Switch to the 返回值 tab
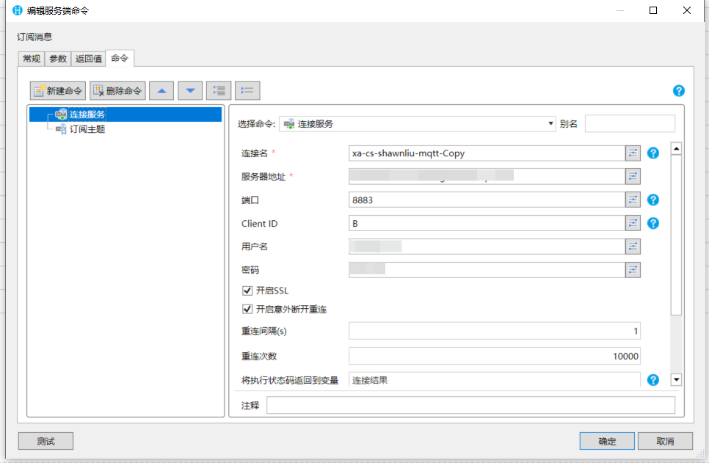709x463 pixels. tap(89, 59)
